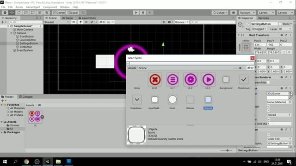Toggle Local handle rotation button
The image size is (296, 166).
click(73, 12)
